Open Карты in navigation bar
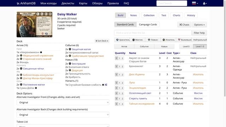 83,3
